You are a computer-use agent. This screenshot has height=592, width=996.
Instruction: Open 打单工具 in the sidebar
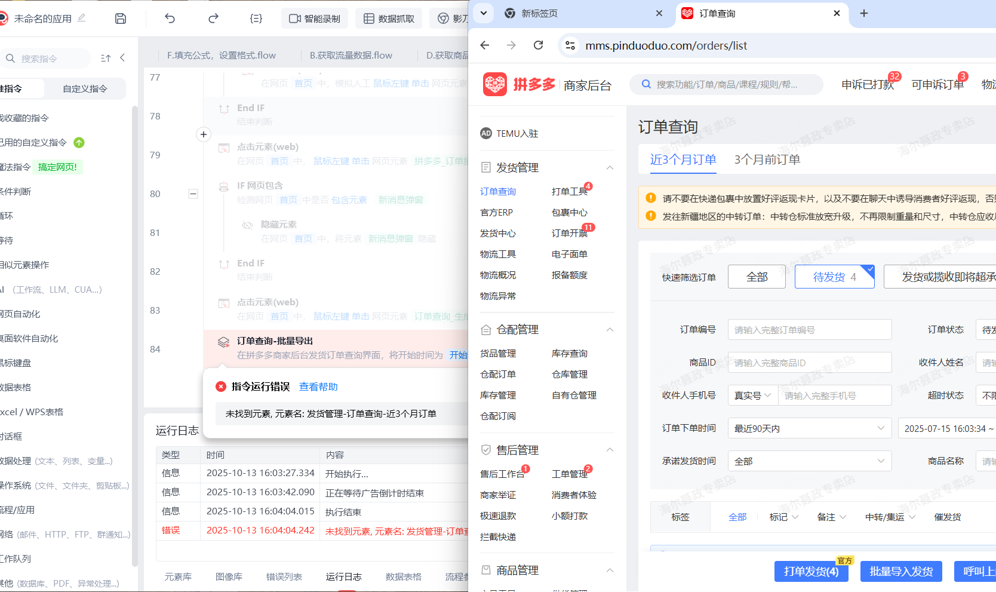coord(570,191)
